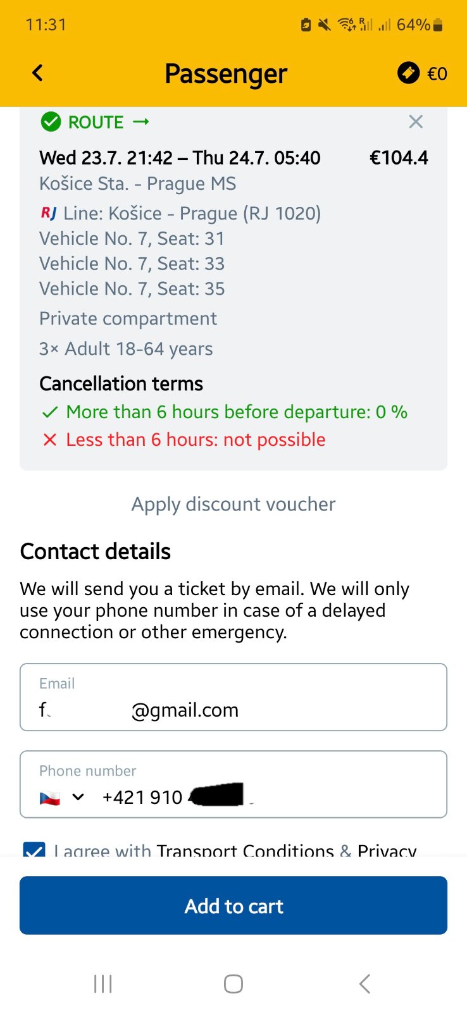Toggle the agree with Transport Conditions checkbox
467x1012 pixels.
34,850
